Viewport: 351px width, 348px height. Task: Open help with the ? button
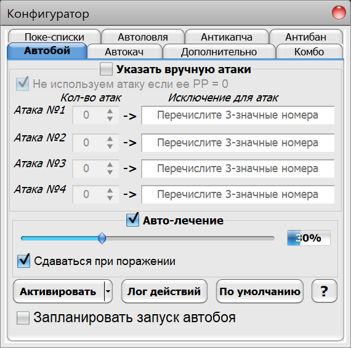325,291
